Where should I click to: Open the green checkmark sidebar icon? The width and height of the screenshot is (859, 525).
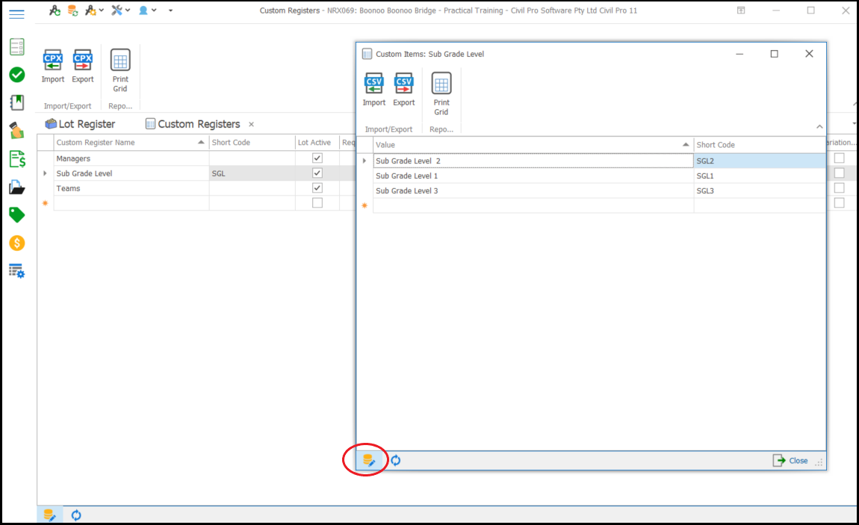click(x=17, y=75)
